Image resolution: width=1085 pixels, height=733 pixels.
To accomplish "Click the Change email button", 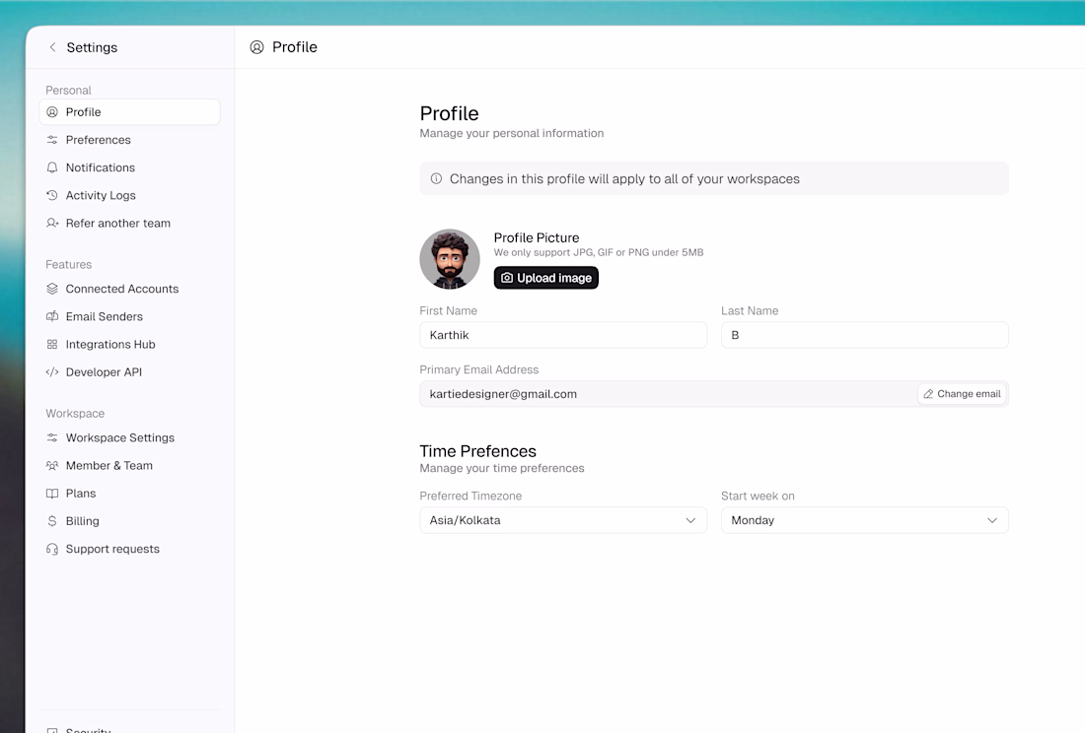I will 962,394.
